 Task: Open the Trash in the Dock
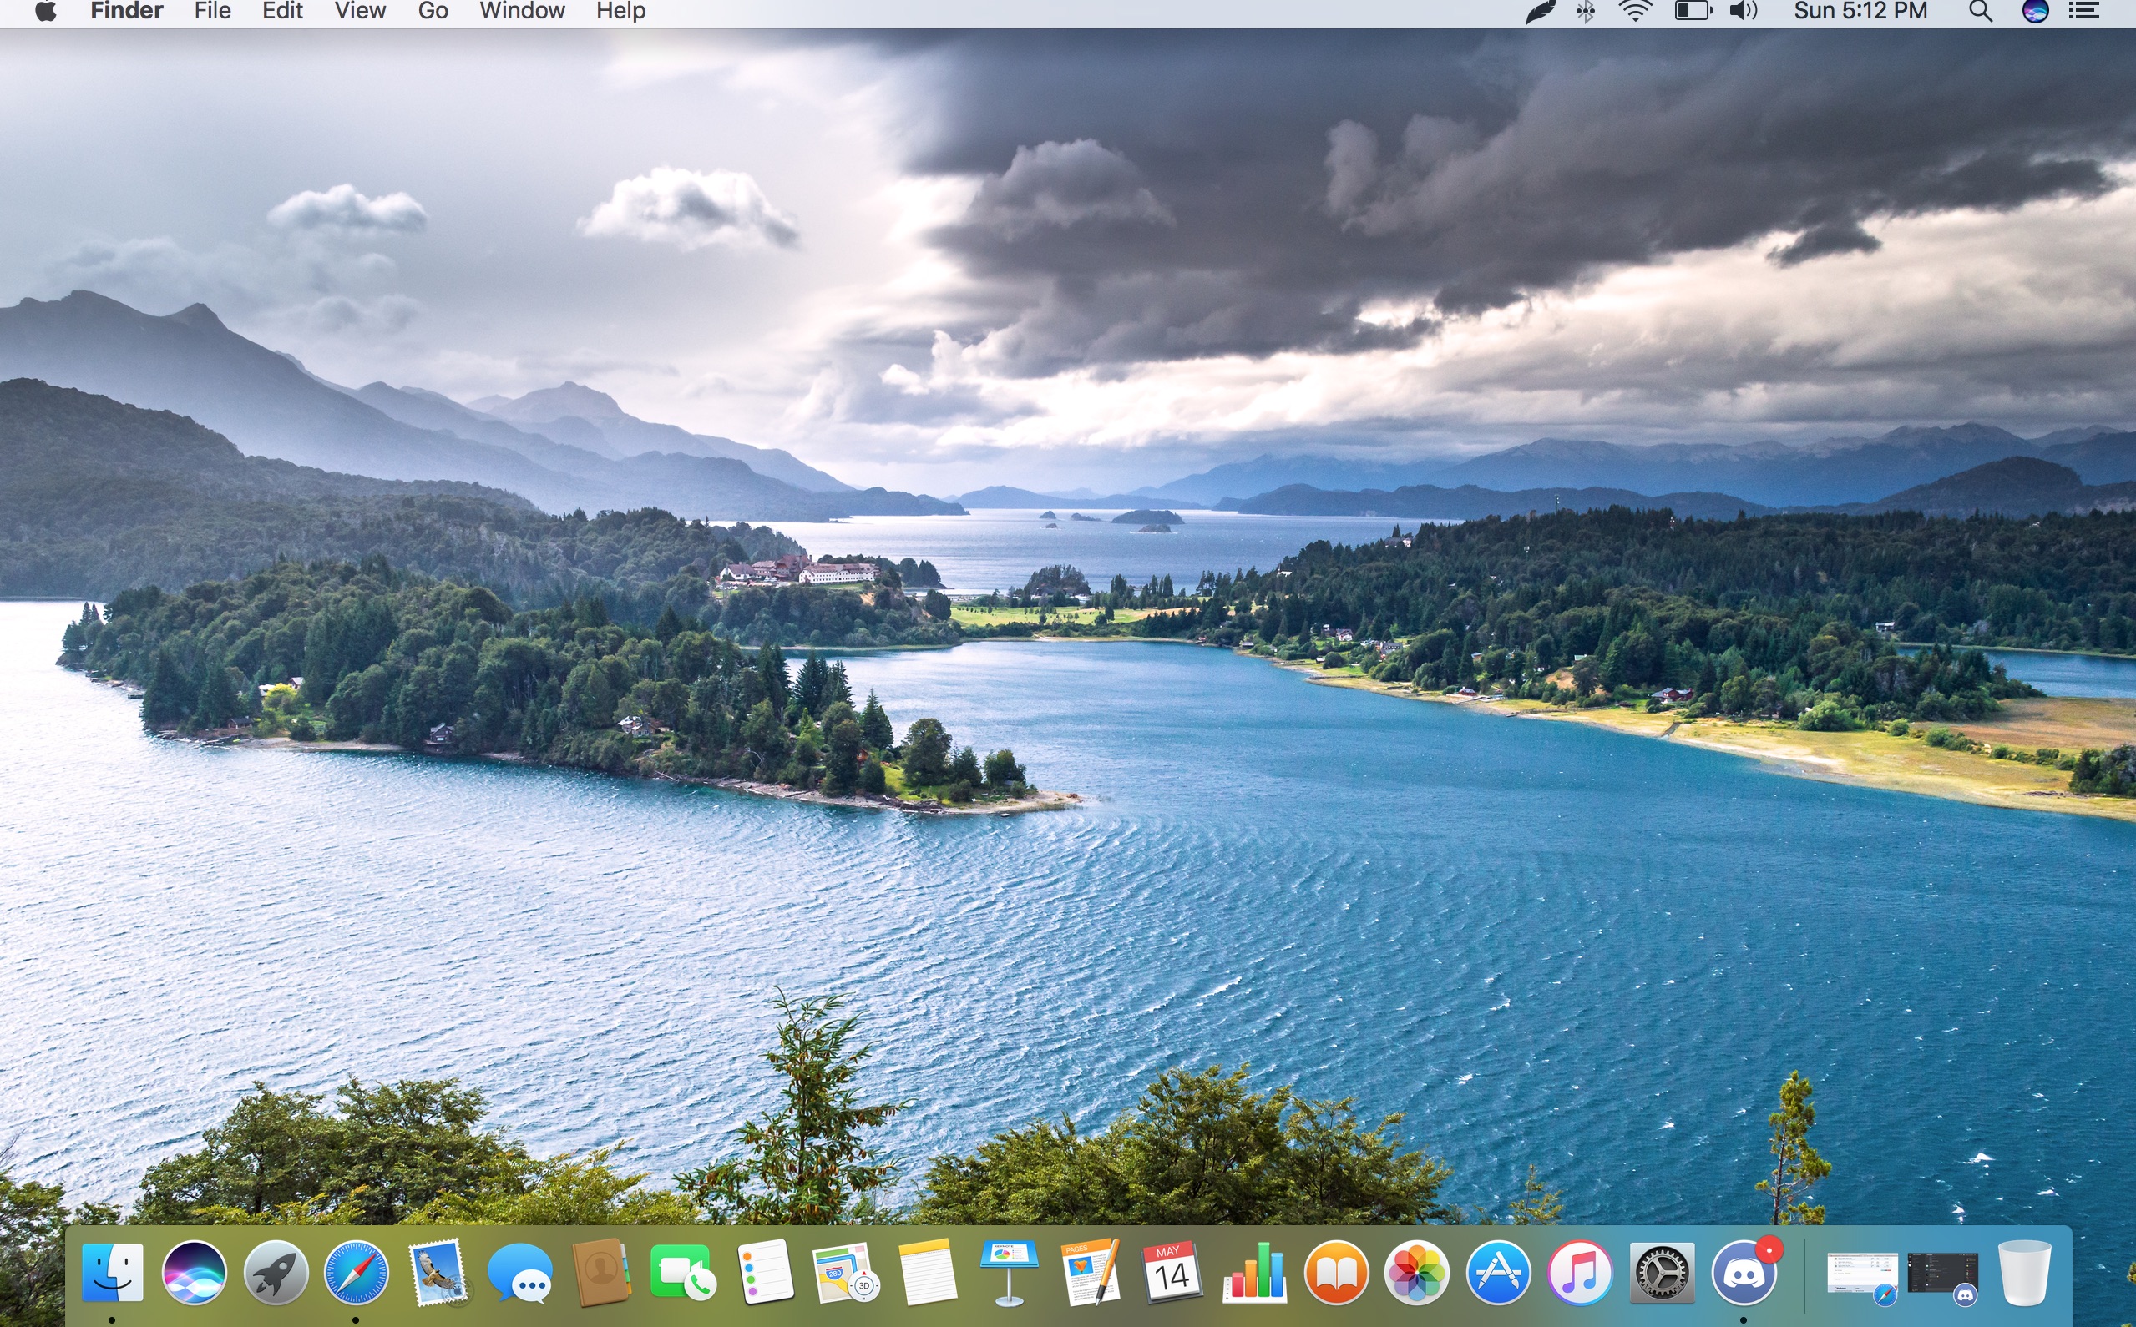click(2024, 1272)
